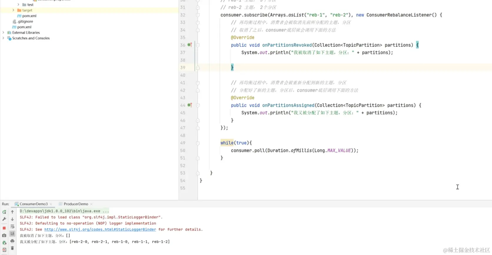Collapse the subscribe block fold at line 32
Viewport: 492px width, 255px height.
198,15
